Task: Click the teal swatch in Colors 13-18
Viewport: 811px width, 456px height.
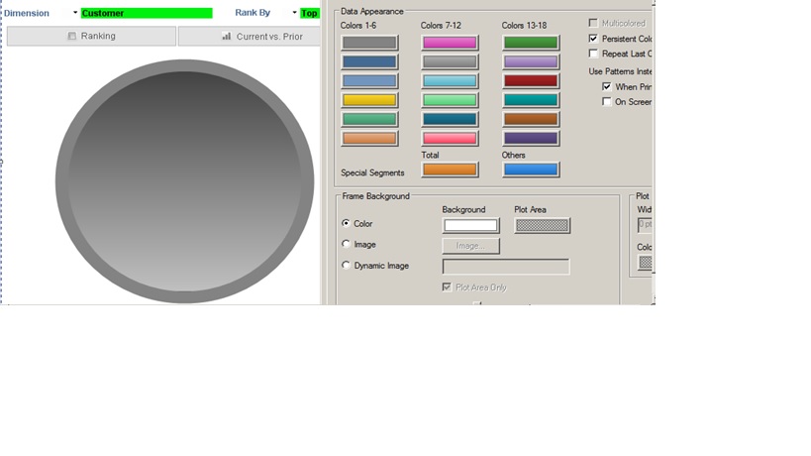Action: 531,100
